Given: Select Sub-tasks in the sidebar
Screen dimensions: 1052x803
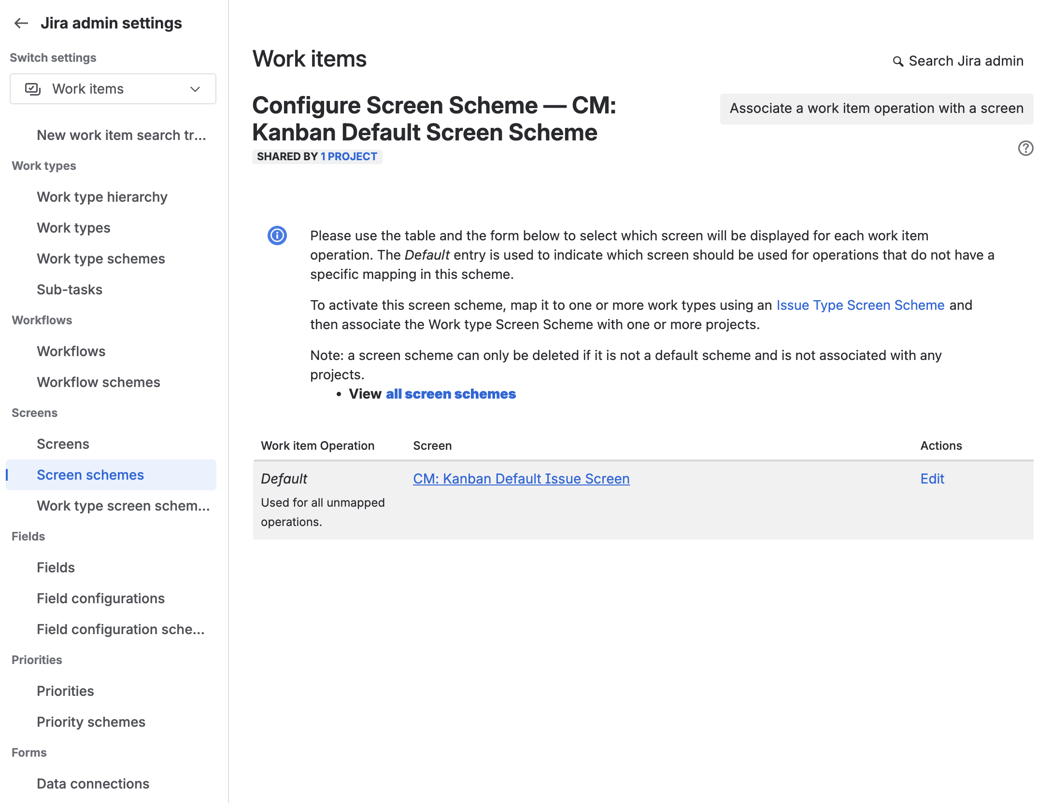Looking at the screenshot, I should pos(70,290).
